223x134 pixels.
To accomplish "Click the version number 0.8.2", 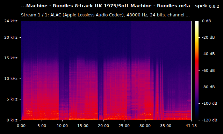I will [214, 6].
